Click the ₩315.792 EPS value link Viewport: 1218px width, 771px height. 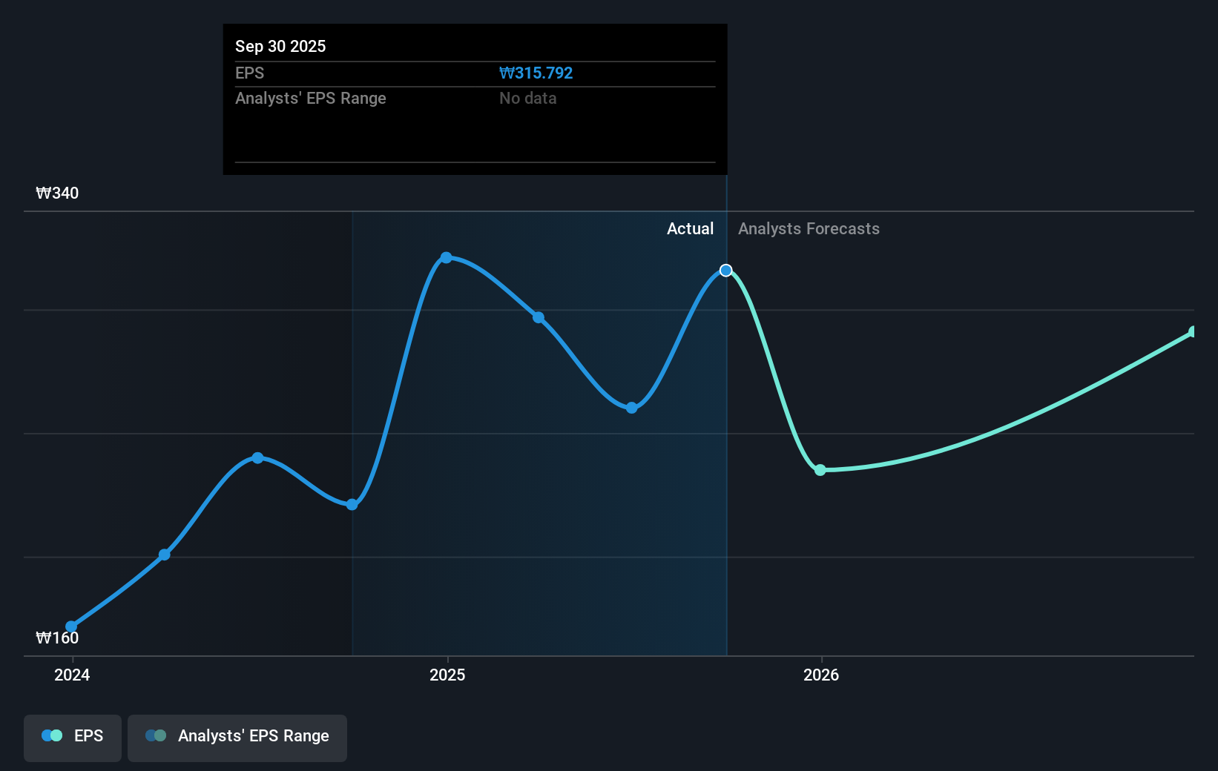(536, 73)
